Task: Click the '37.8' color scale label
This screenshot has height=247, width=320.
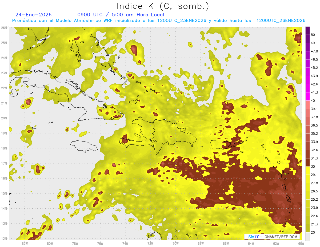Action: 314,117
